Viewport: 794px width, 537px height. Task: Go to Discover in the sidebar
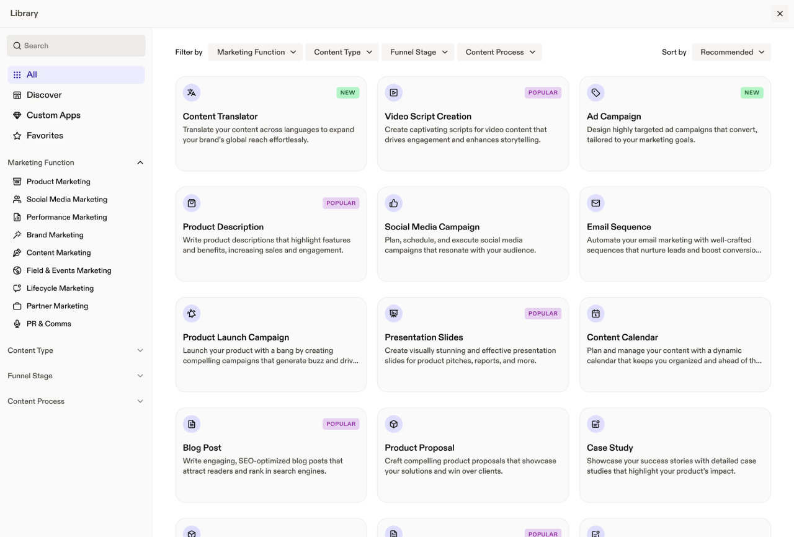(44, 95)
